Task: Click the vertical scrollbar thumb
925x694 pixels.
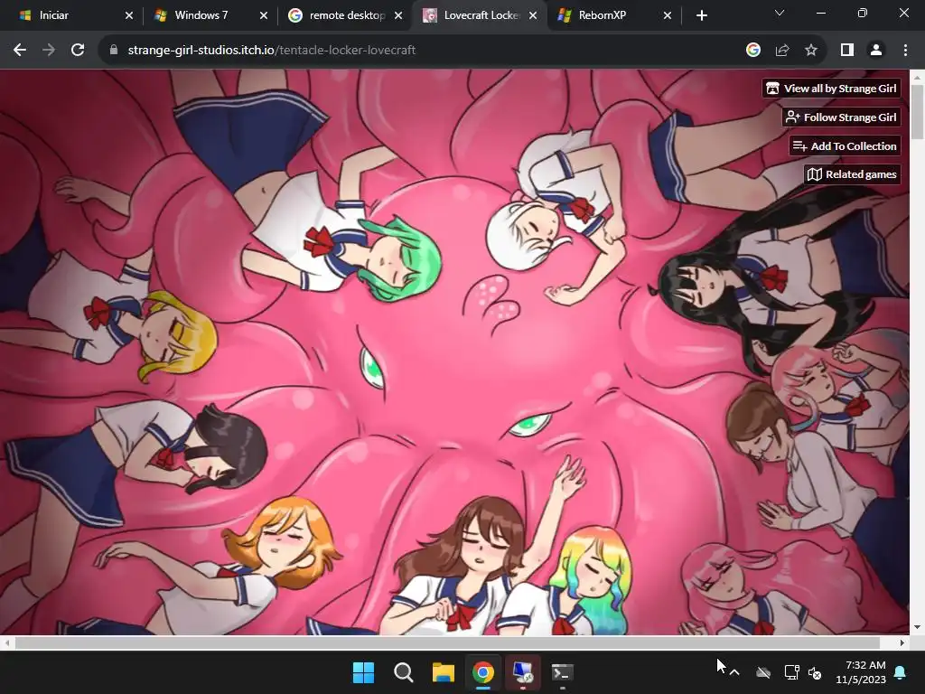Action: point(917,112)
